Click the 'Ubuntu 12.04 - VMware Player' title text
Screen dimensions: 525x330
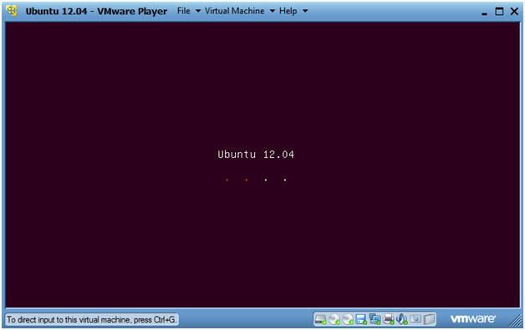coord(96,11)
